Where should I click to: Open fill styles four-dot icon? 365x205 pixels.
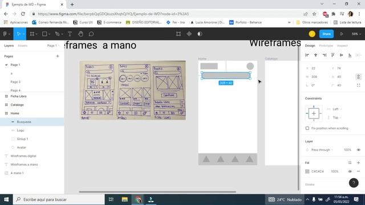pyautogui.click(x=350, y=163)
